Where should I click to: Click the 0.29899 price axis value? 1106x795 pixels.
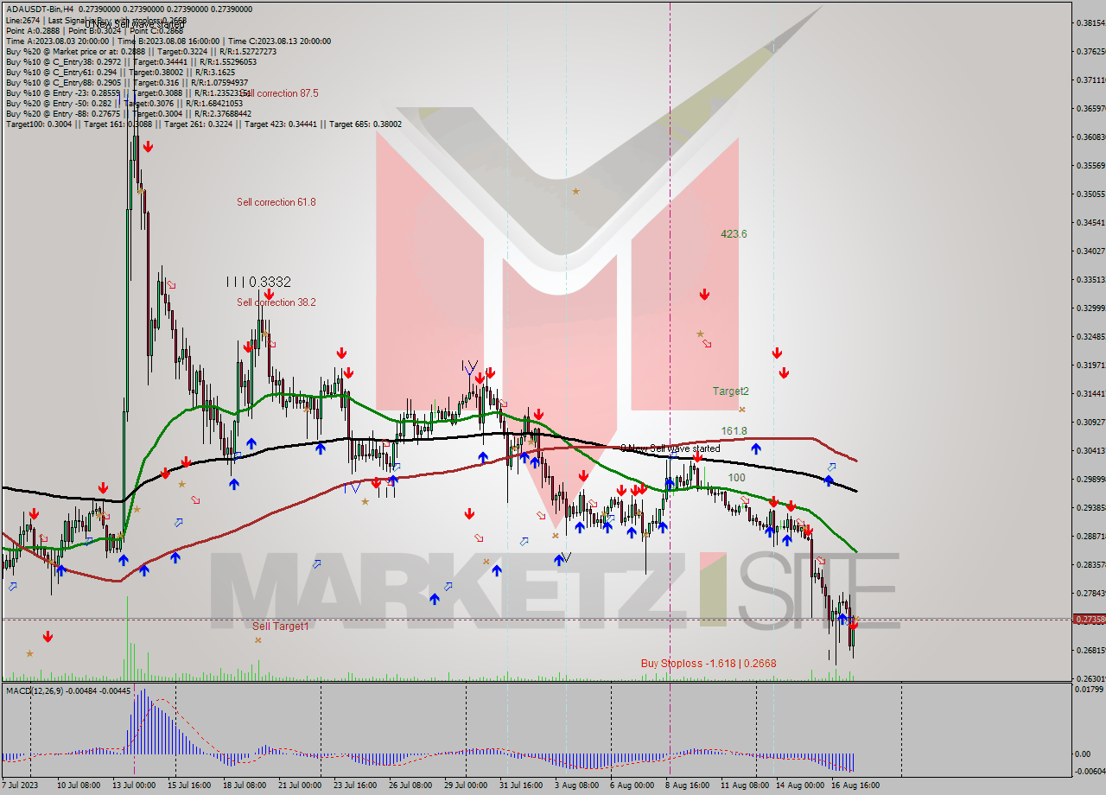[x=1091, y=480]
